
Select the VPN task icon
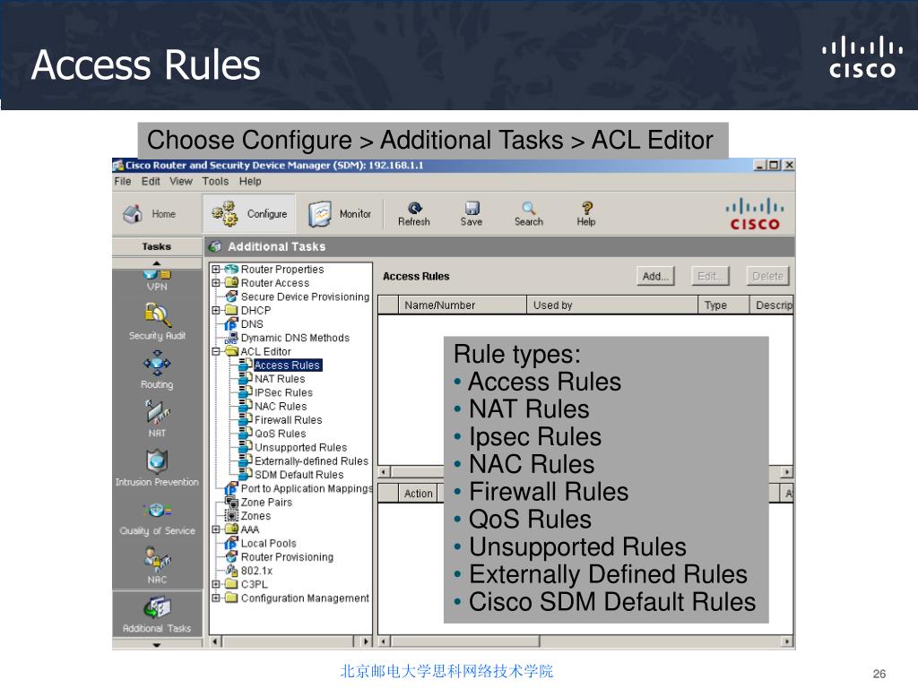click(157, 274)
